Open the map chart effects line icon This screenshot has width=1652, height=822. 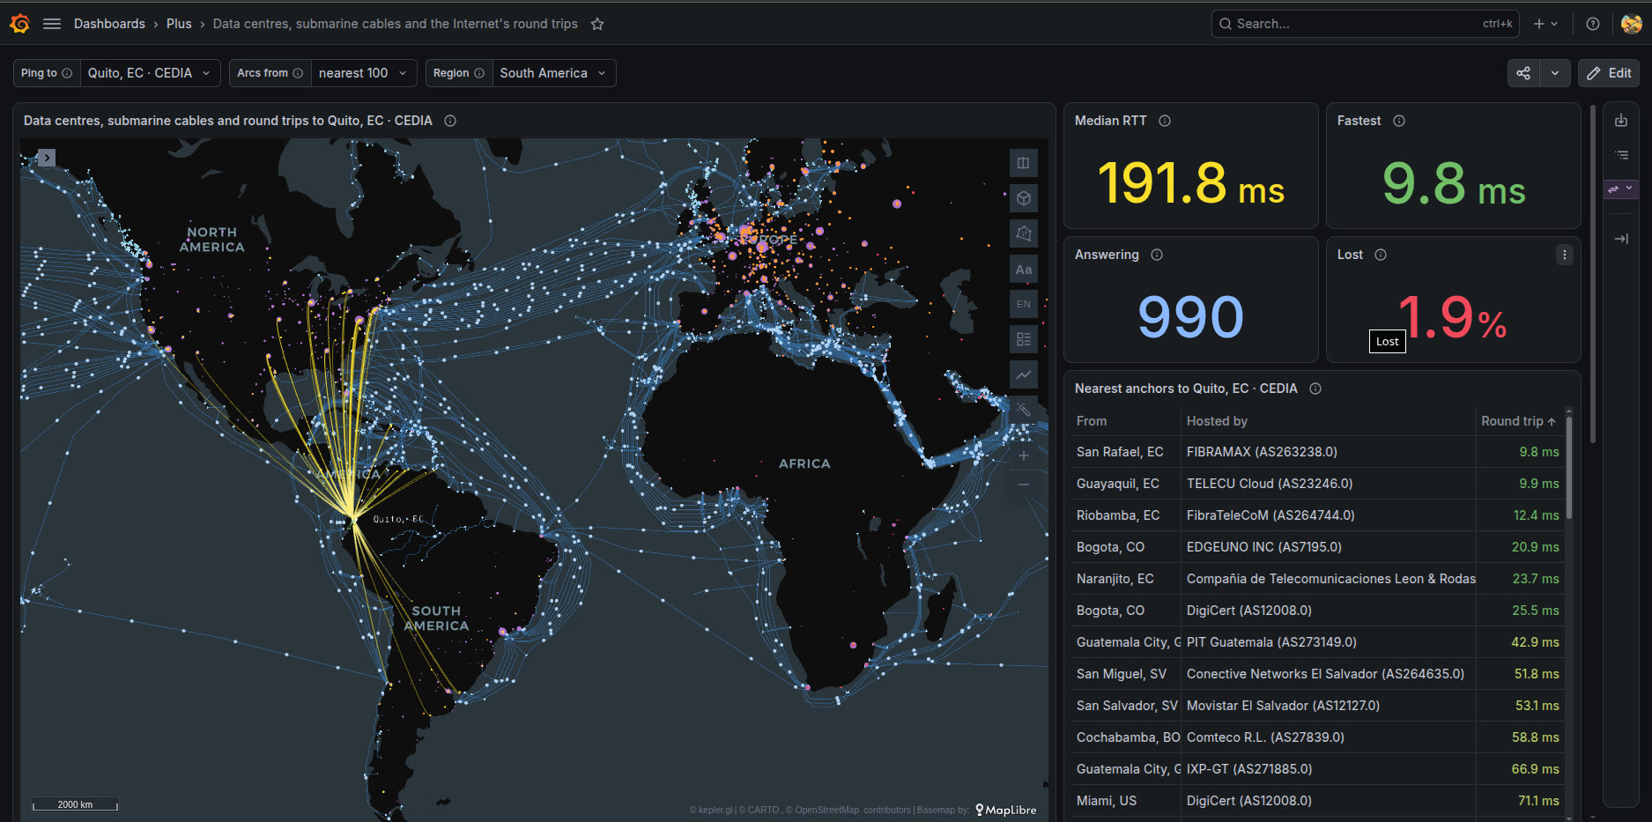(x=1023, y=374)
